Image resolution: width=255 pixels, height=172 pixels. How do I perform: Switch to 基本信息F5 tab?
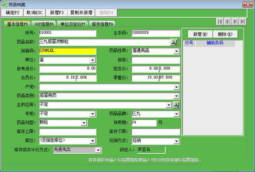point(17,24)
